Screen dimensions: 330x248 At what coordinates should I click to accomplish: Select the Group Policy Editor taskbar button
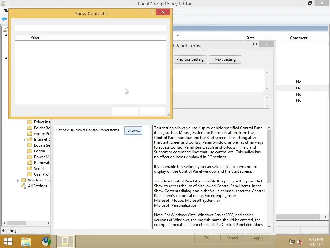(66, 242)
